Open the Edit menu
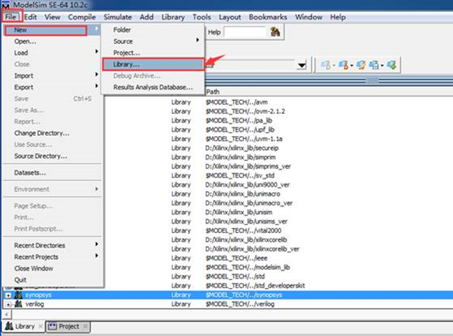Screen dimensions: 453x336 pyautogui.click(x=30, y=17)
